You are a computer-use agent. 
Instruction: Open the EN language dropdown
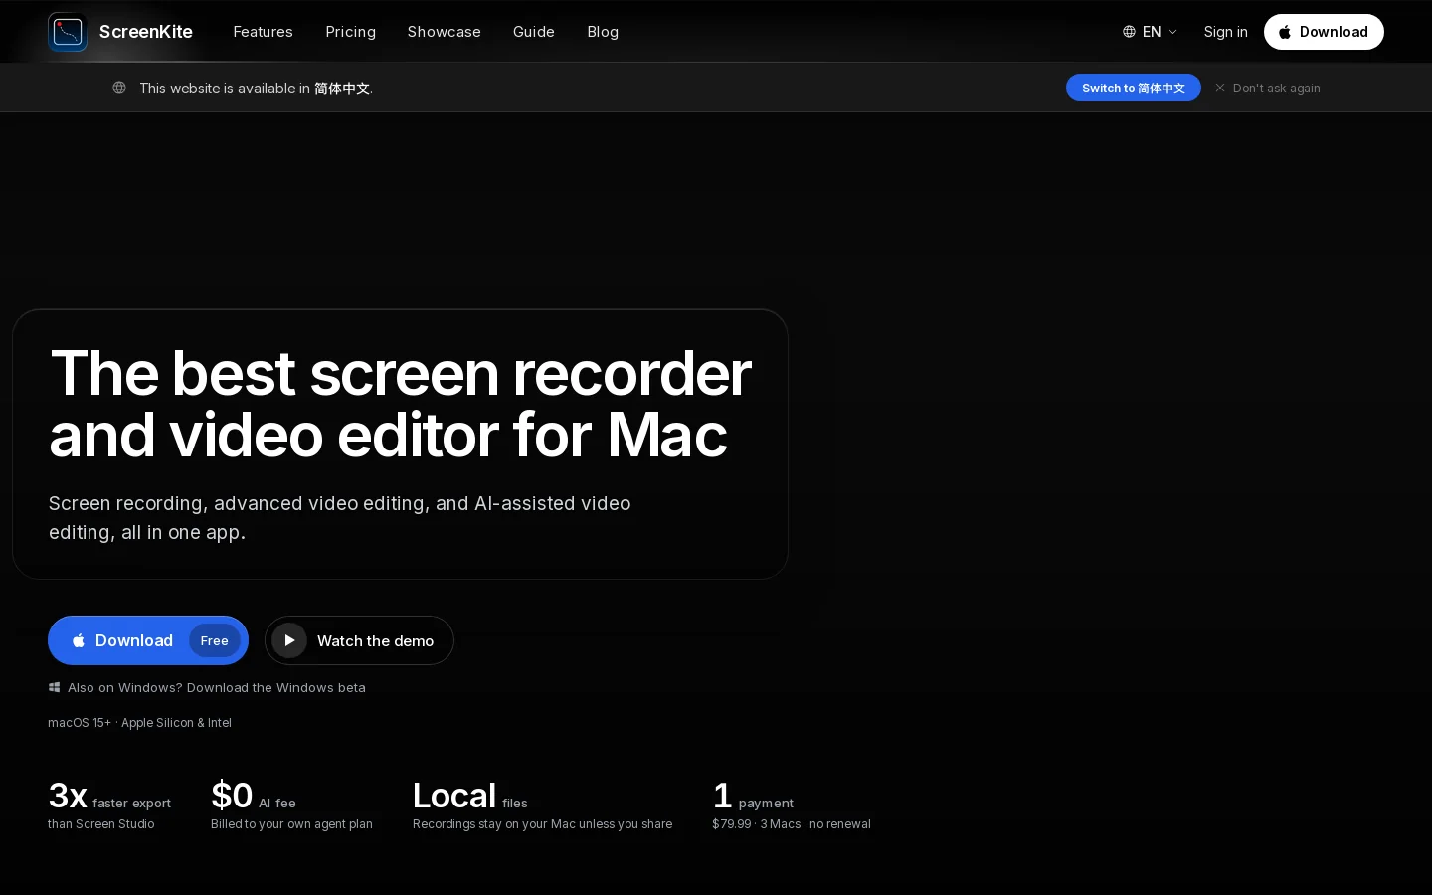[1151, 32]
